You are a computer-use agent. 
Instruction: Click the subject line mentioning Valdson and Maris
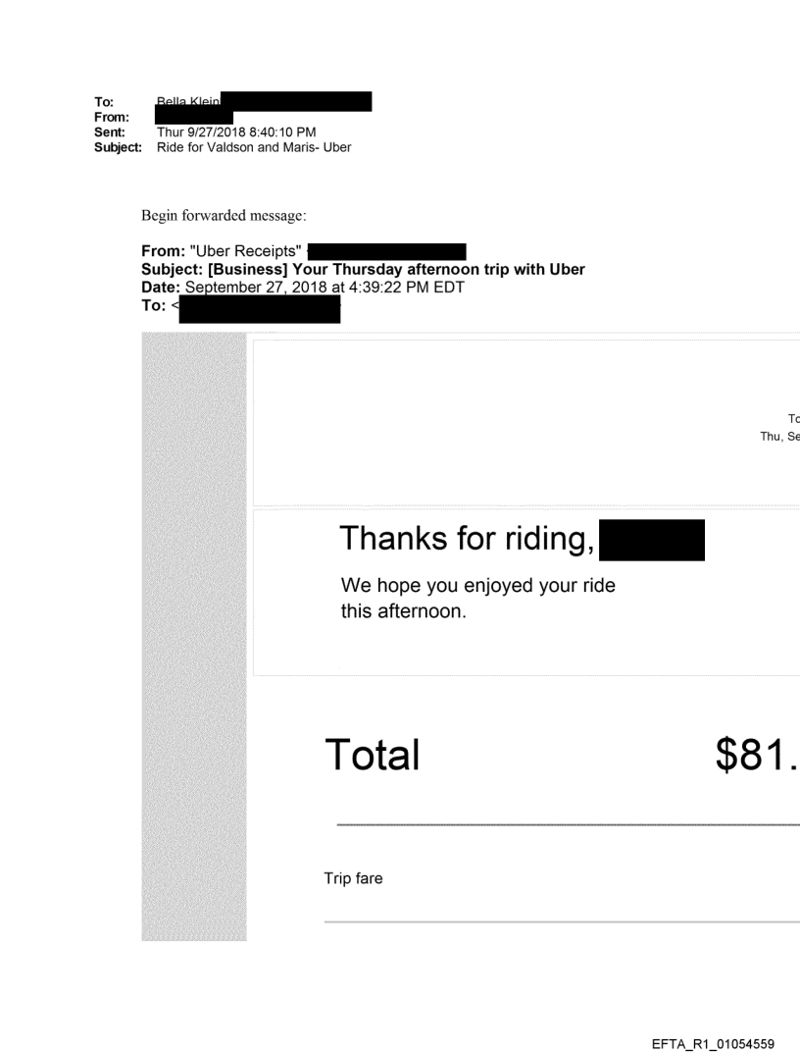pos(254,147)
